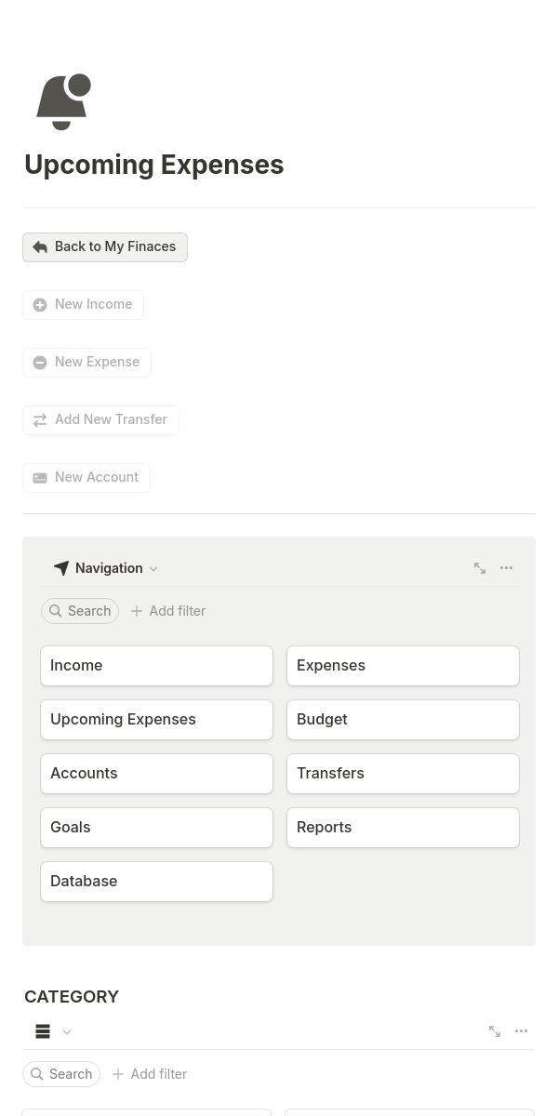Open the Reports page card

pos(404,828)
